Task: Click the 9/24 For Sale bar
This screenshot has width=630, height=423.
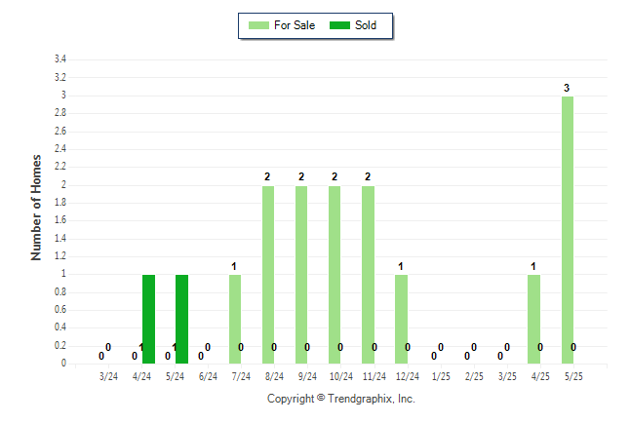Action: 301,275
